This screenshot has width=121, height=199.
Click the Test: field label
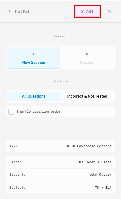click(14, 146)
